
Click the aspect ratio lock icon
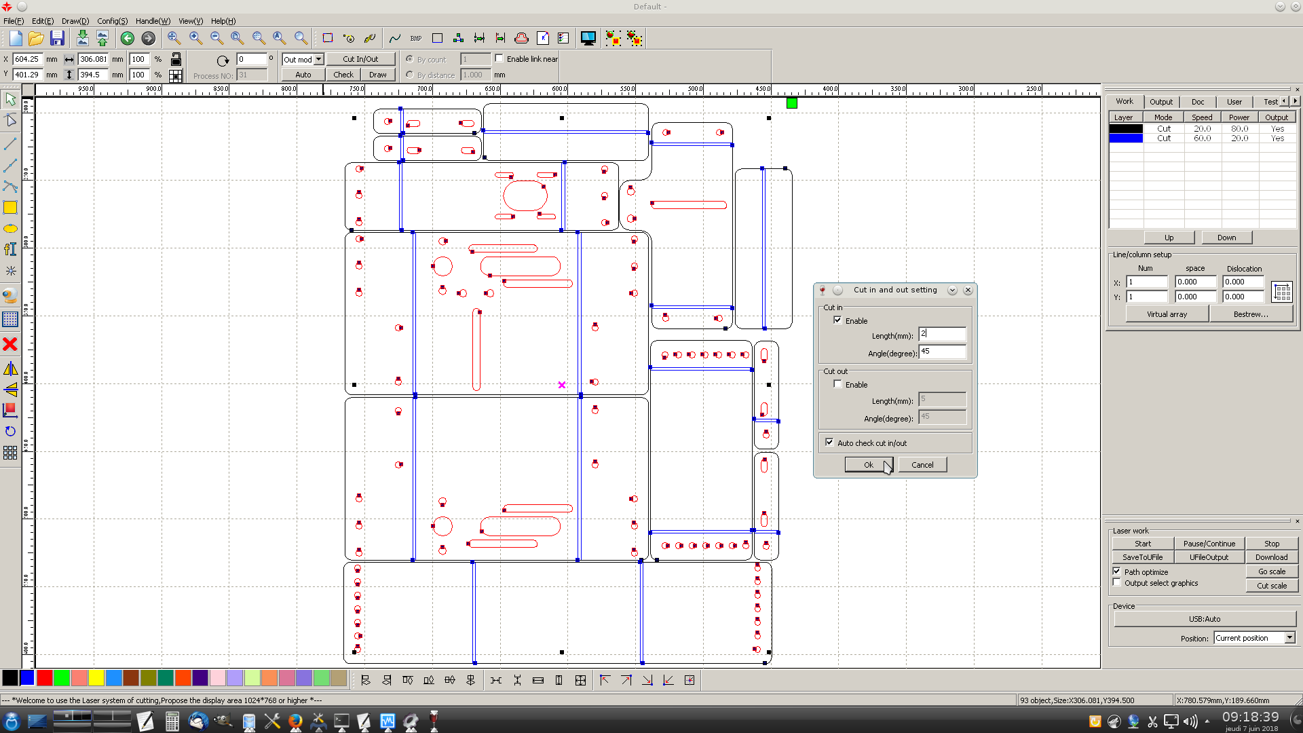[176, 59]
